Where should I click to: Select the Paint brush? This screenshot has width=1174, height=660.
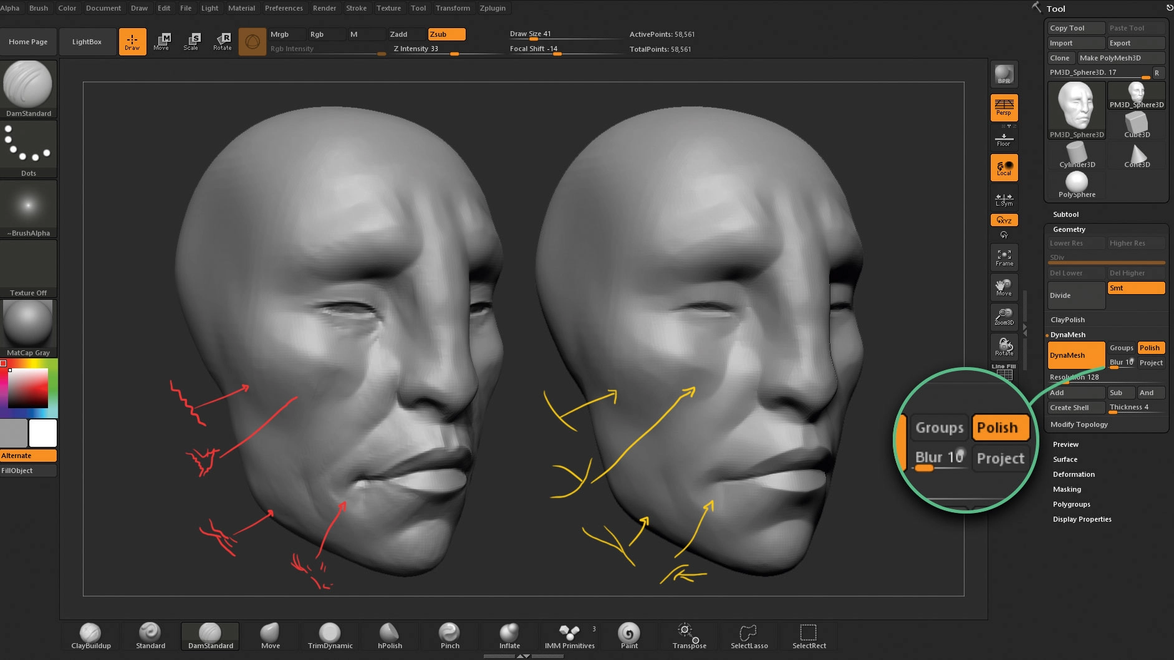click(x=629, y=636)
